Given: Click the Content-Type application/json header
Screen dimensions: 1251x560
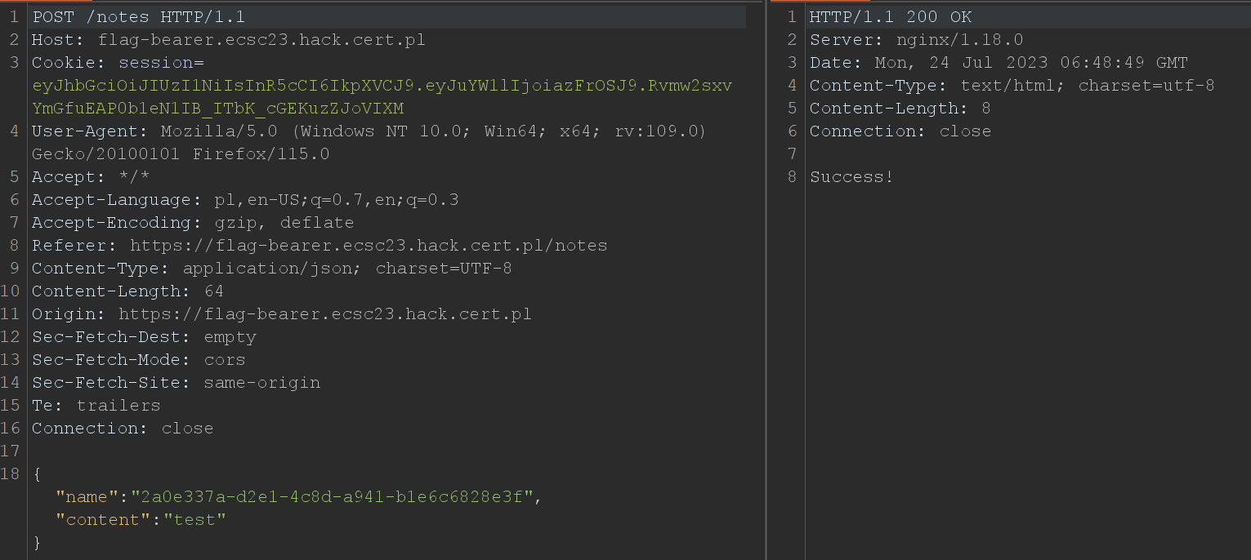Looking at the screenshot, I should [272, 269].
